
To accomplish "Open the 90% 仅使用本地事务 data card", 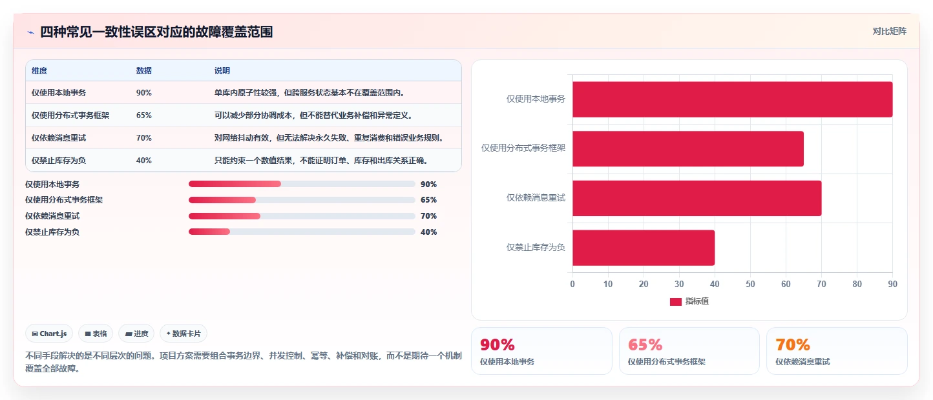I will tap(541, 351).
